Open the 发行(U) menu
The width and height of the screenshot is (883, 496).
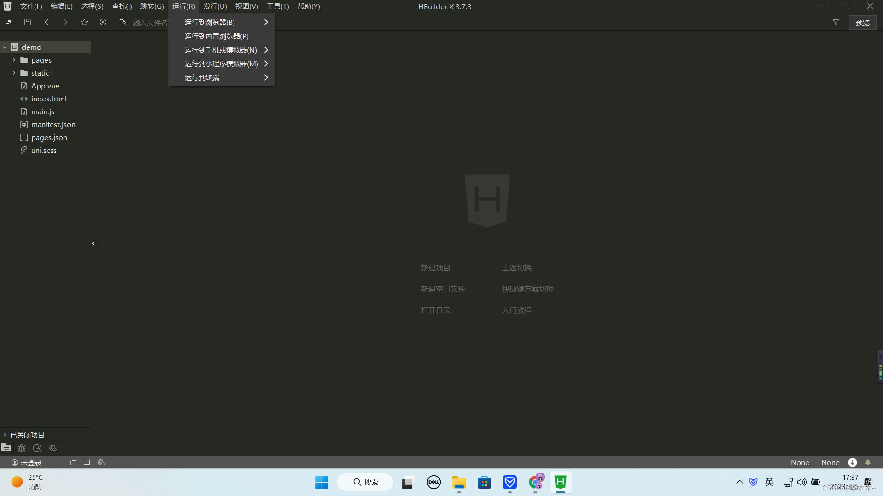coord(215,6)
